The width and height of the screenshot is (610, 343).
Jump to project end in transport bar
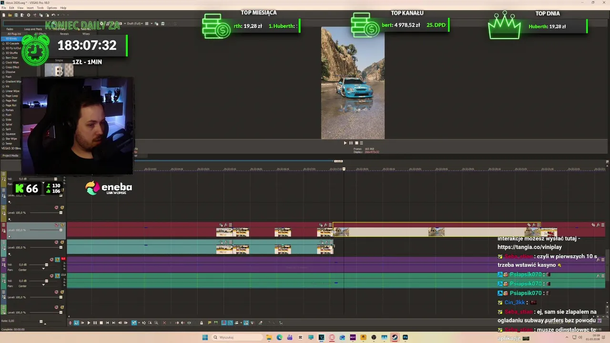point(113,323)
